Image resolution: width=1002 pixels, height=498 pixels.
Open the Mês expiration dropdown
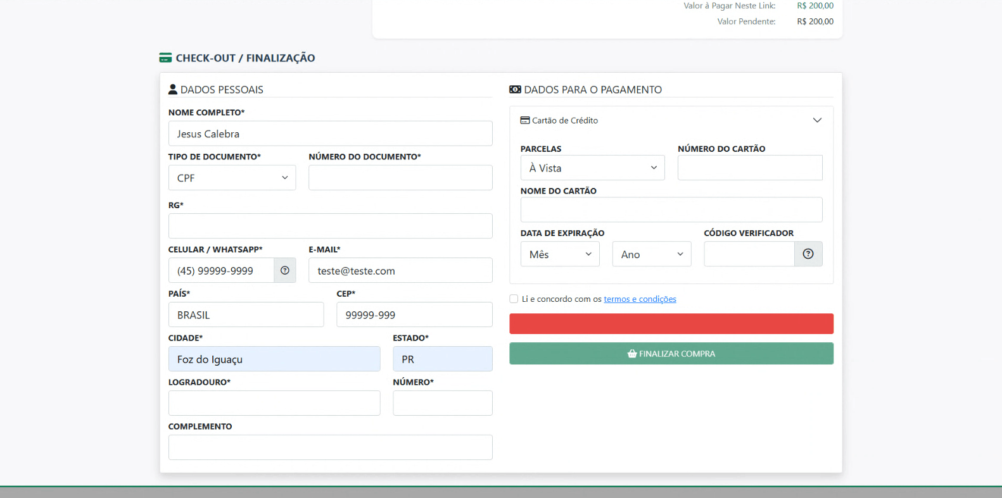(560, 254)
